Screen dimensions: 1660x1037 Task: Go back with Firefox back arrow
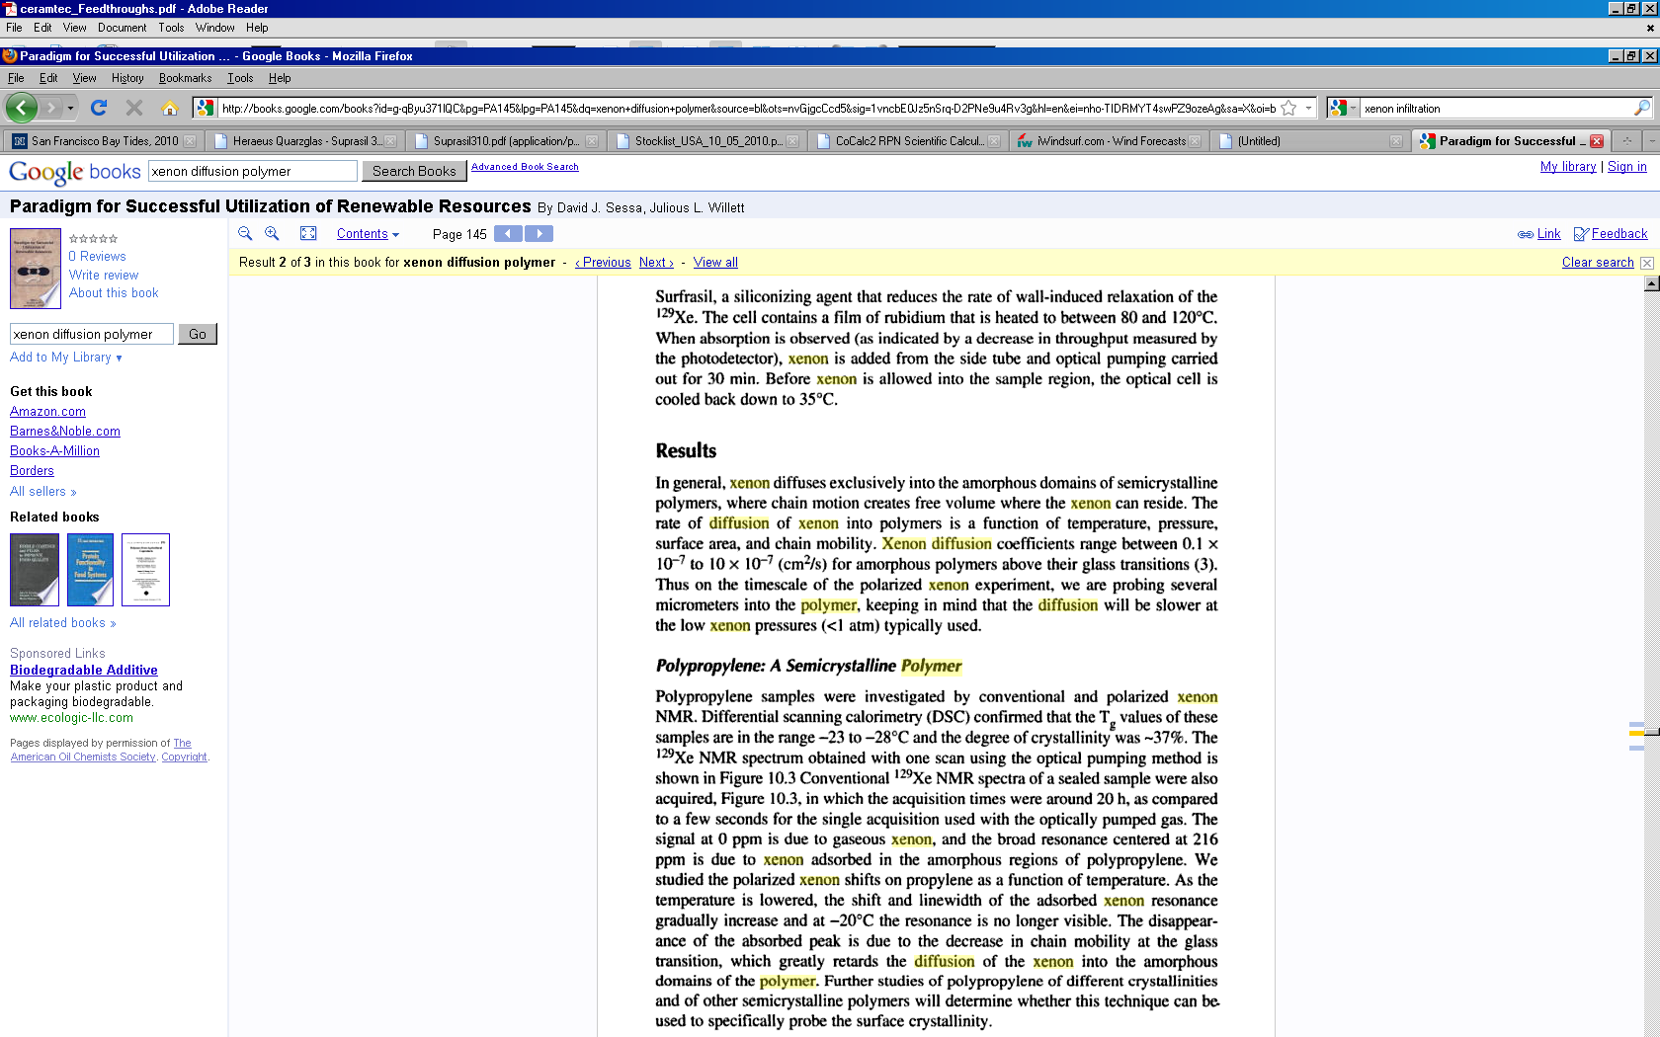tap(22, 108)
